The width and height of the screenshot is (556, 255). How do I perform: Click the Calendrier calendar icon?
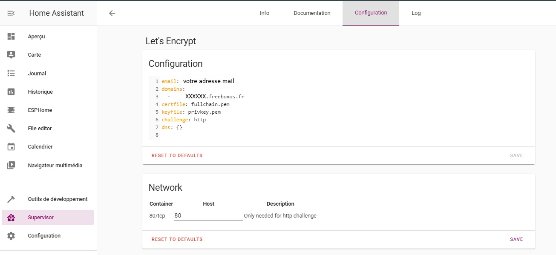(11, 147)
